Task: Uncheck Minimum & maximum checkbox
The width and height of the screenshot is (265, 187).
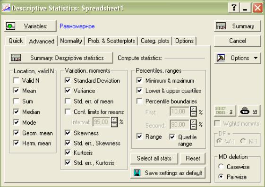Action: (x=139, y=80)
